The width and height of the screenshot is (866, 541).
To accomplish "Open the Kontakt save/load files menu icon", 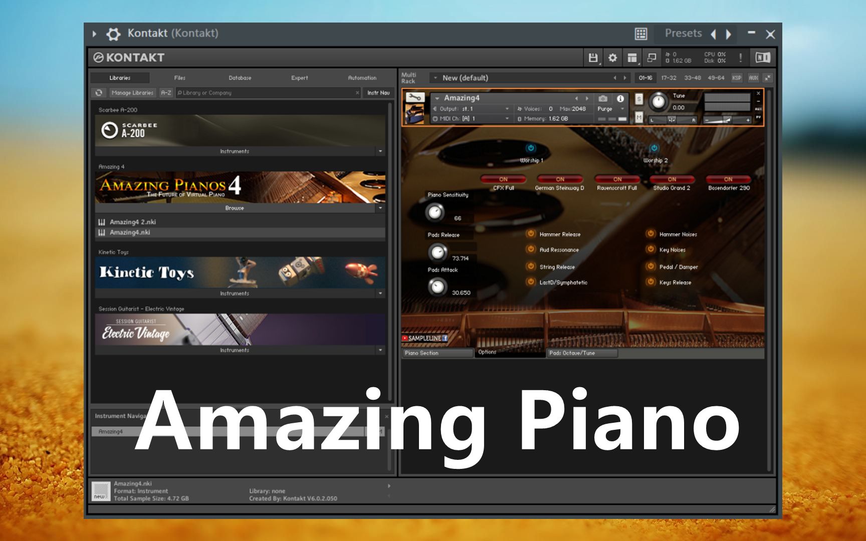I will [593, 58].
